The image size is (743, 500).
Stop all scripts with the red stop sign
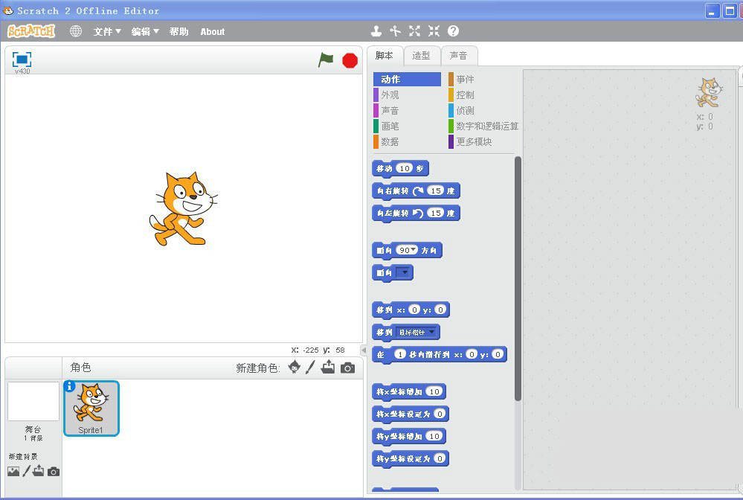point(349,60)
